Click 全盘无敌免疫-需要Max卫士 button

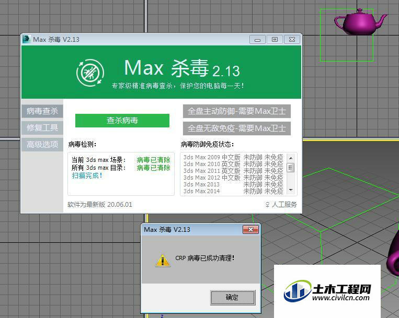tap(237, 128)
